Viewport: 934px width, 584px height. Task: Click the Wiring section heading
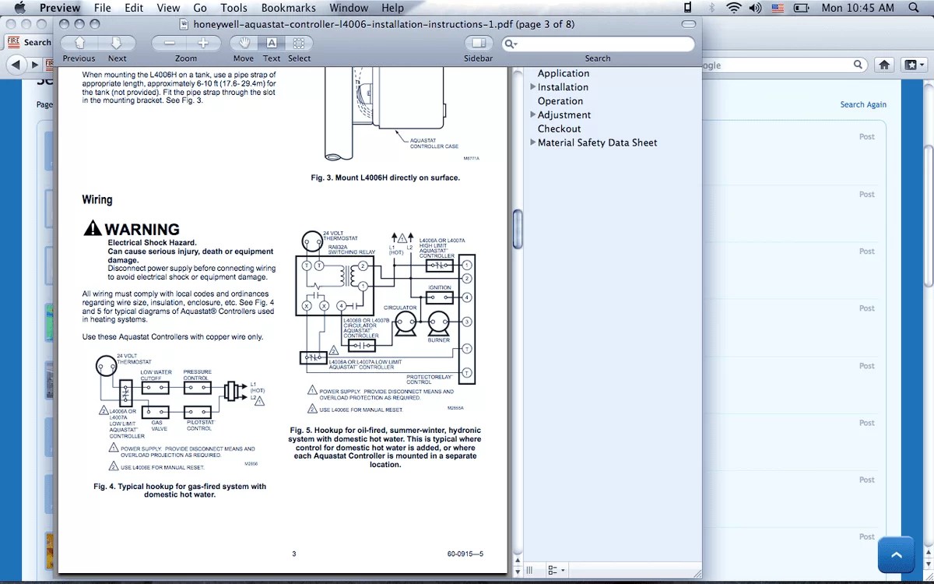(97, 200)
